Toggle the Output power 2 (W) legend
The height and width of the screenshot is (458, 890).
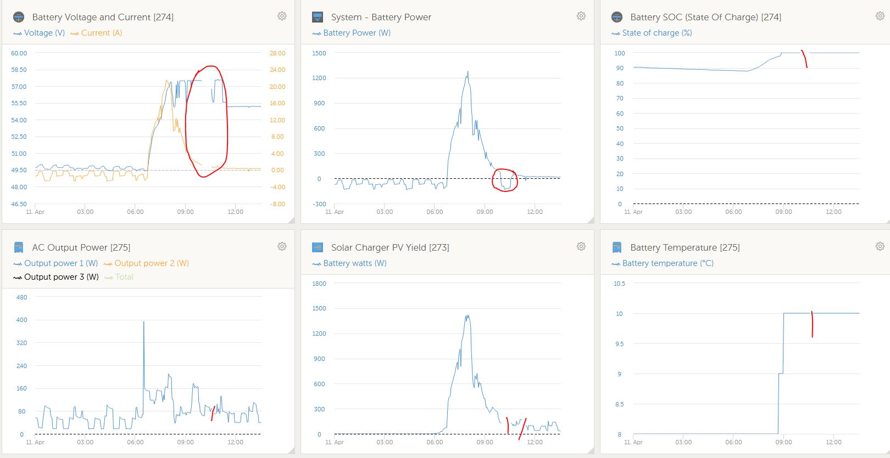(146, 263)
